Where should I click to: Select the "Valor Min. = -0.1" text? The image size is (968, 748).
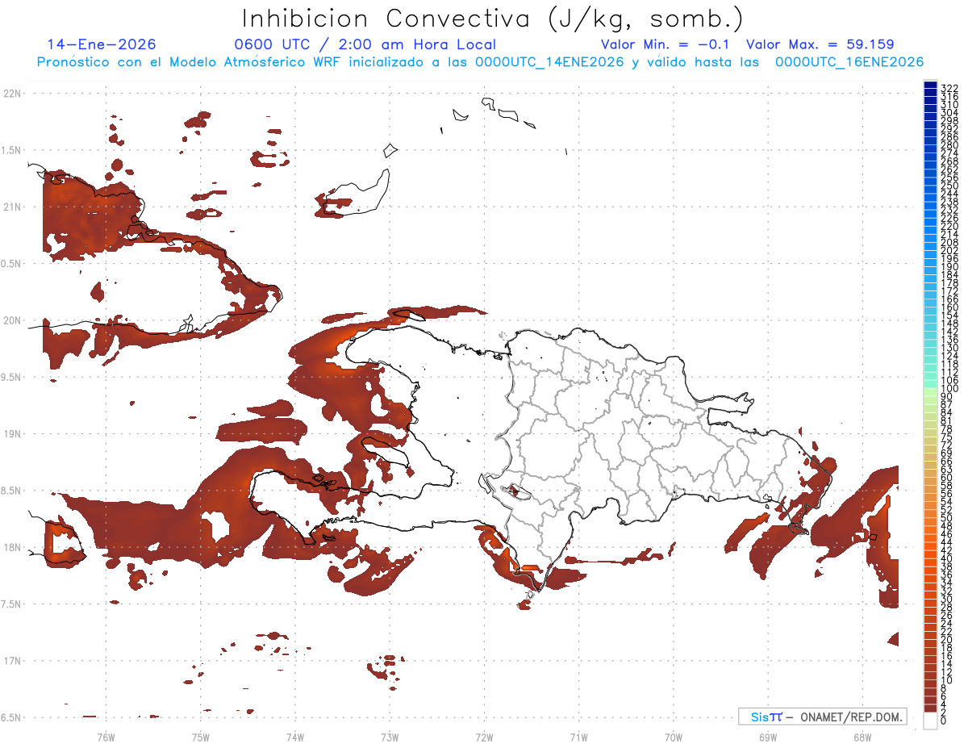click(666, 44)
